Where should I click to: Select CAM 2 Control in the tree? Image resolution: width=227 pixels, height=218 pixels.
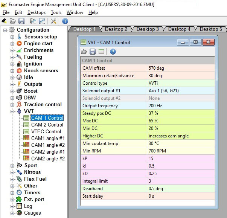(x=47, y=125)
